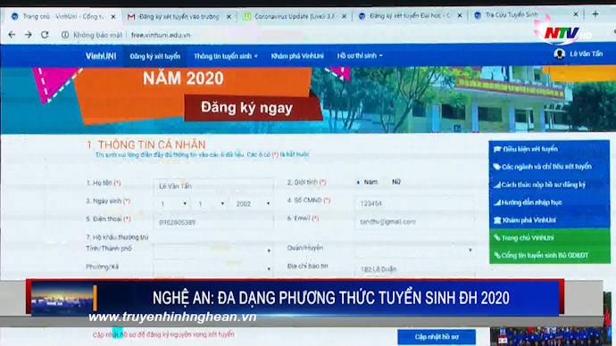This screenshot has width=616, height=346.
Task: Click the 'Cập nhật hồ sơ' button
Action: tap(437, 336)
